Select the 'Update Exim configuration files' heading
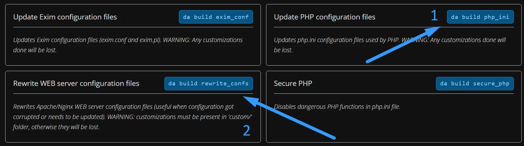The image size is (524, 146). 65,17
